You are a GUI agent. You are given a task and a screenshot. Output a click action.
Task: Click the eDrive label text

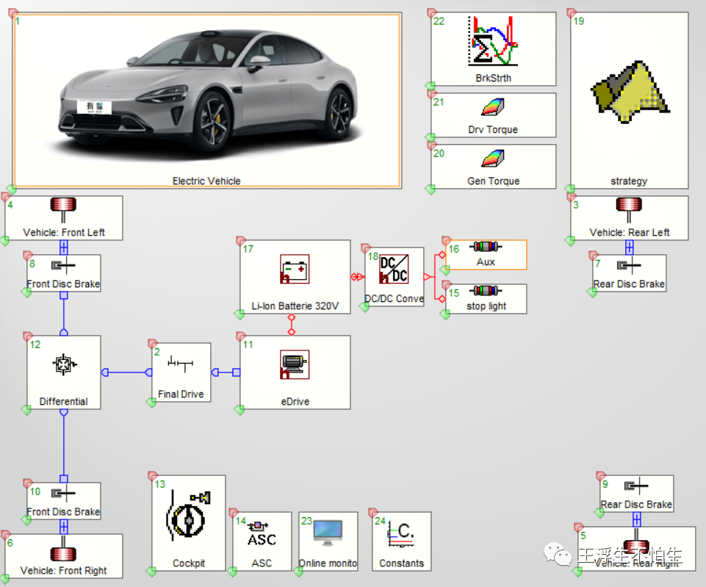pos(295,402)
